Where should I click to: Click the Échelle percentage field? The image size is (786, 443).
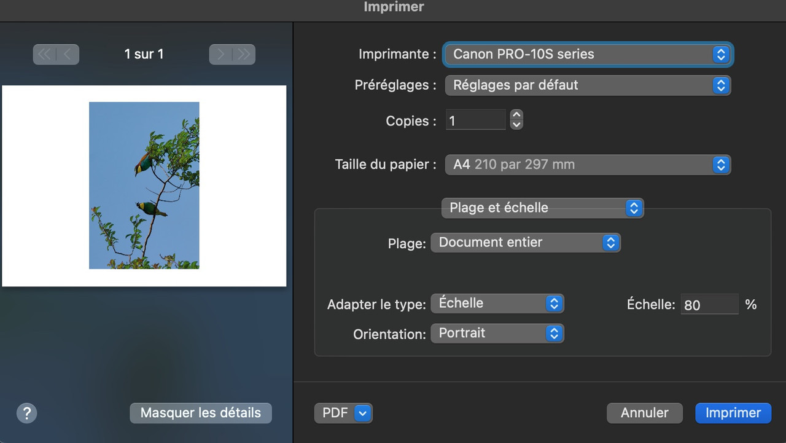tap(709, 305)
